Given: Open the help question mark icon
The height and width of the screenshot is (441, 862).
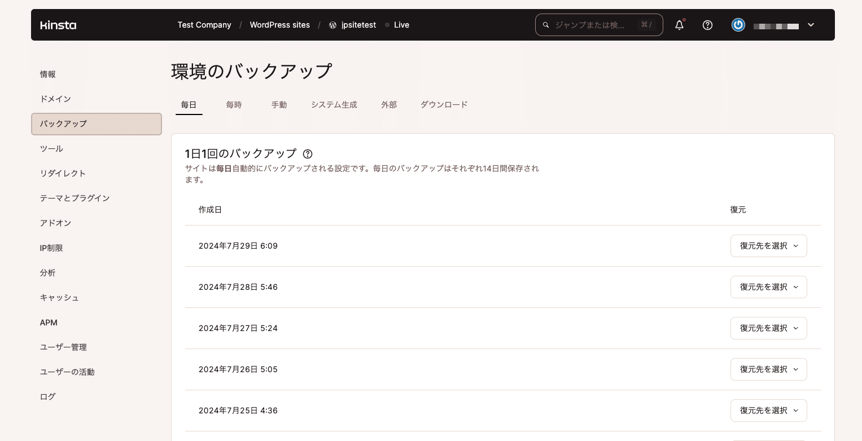Looking at the screenshot, I should (x=707, y=25).
